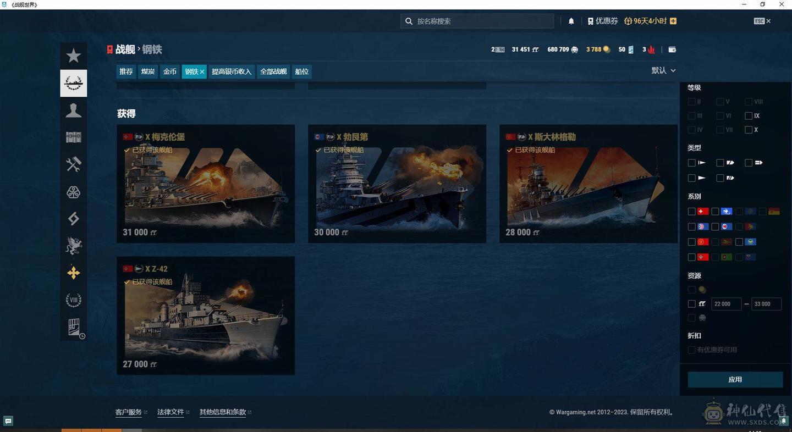The width and height of the screenshot is (792, 432).
Task: Open the notifications bell
Action: (571, 21)
